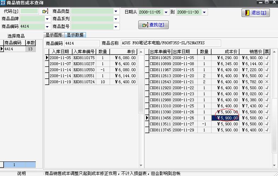Open the 商品类型 dropdown
278x176 pixels.
[x=116, y=11]
